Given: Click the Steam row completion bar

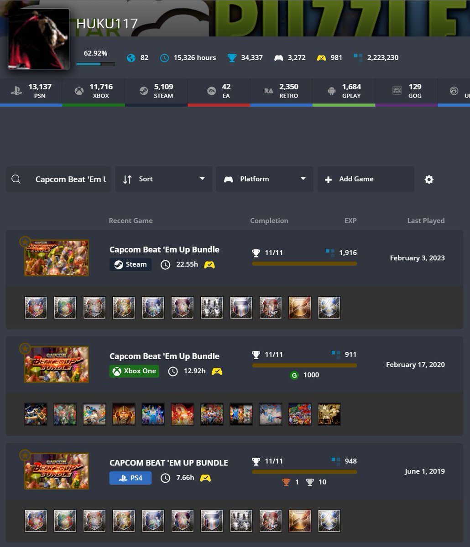Looking at the screenshot, I should 304,263.
